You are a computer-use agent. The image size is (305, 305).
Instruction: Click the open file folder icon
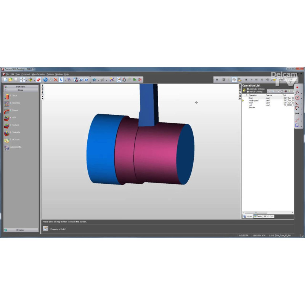click(11, 80)
